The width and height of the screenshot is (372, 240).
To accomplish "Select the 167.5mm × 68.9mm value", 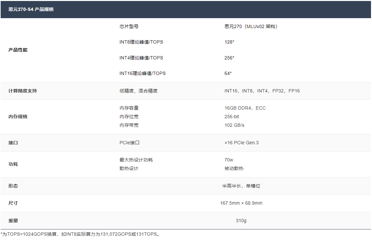I will [x=241, y=203].
